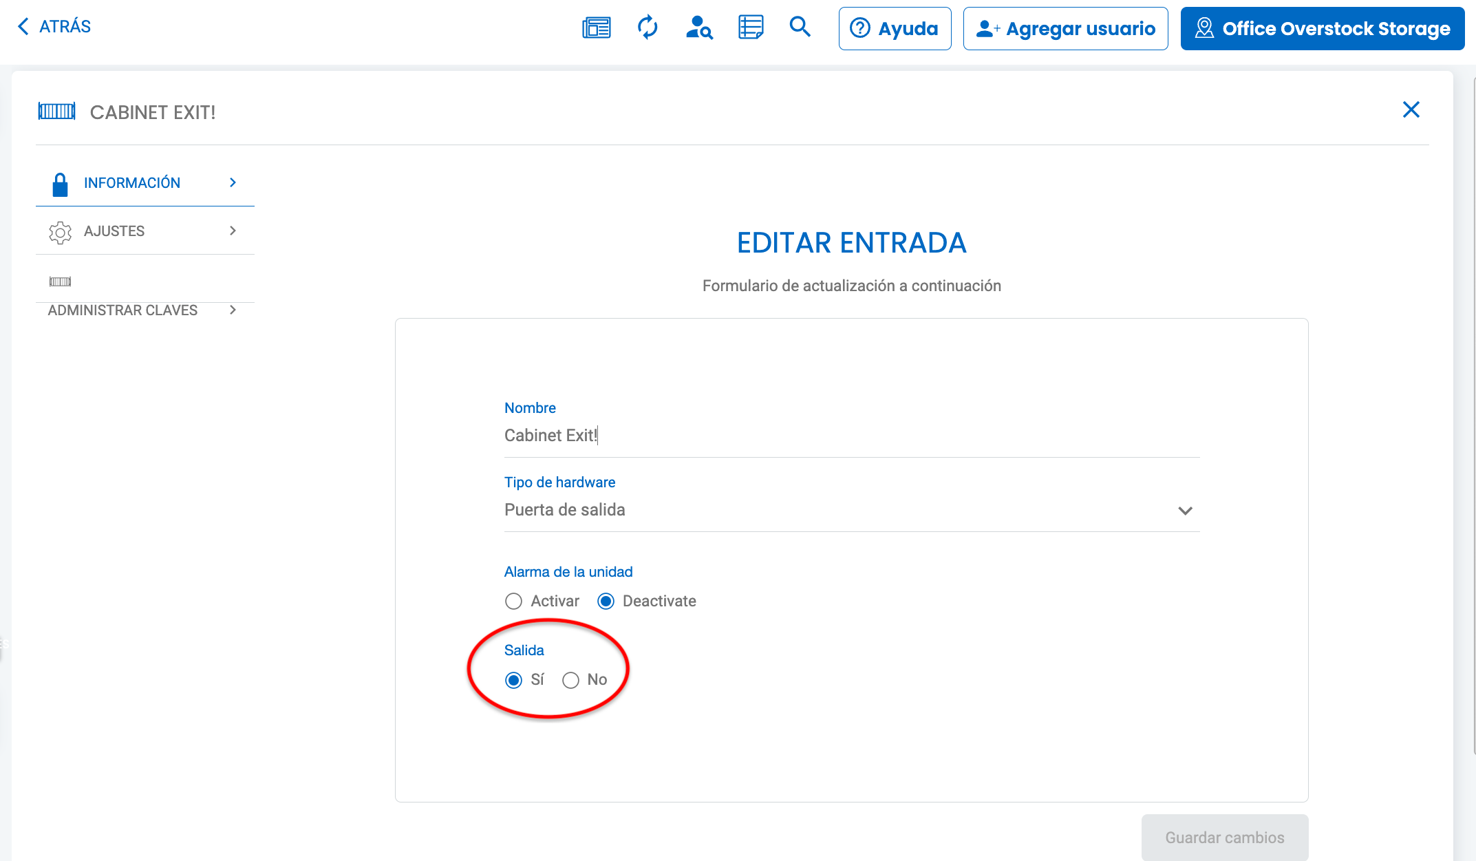
Task: Click the lock icon next to Información
Action: pos(59,182)
